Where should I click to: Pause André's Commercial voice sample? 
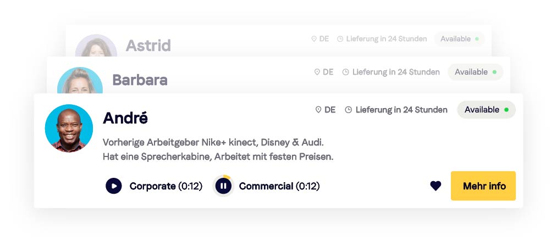[223, 186]
